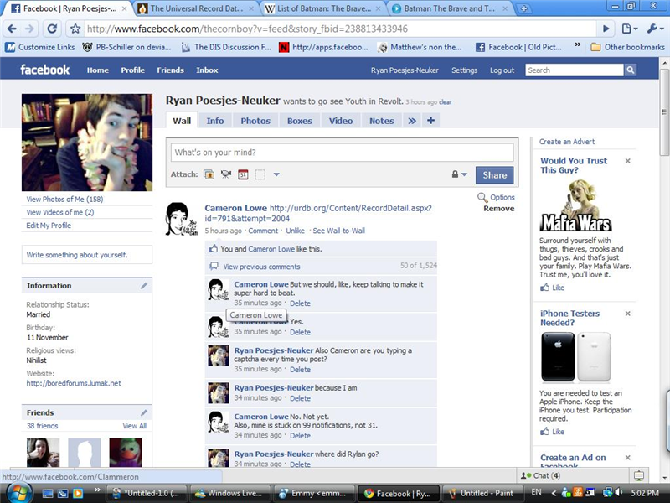Toggle Like on the Mafia Wars advert
This screenshot has height=503, width=670.
coord(551,288)
